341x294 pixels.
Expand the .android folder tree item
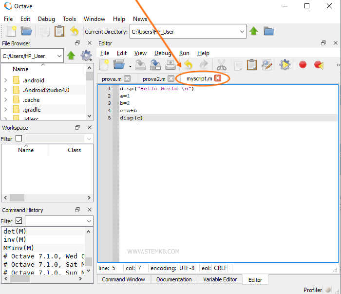click(5, 80)
